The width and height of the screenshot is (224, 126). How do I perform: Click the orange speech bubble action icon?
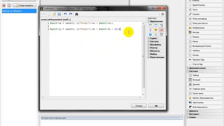(x=156, y=30)
